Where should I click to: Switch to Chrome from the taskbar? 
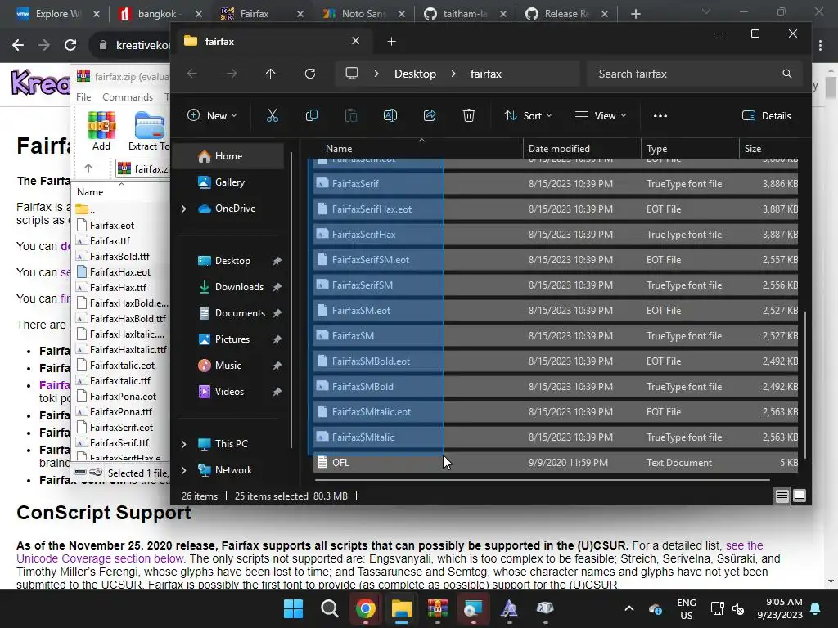tap(366, 608)
